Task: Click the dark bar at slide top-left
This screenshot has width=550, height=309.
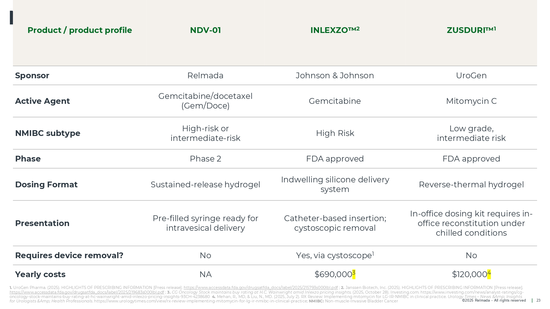Action: click(11, 18)
